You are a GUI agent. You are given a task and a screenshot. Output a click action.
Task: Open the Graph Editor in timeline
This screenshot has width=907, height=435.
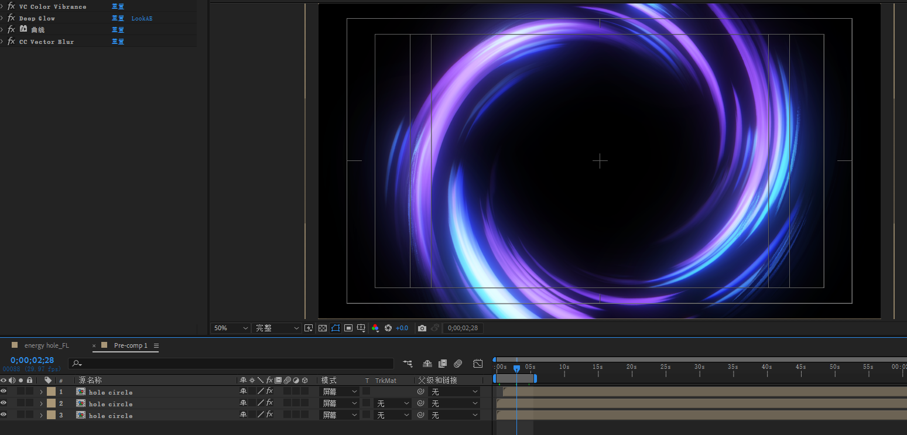click(478, 364)
